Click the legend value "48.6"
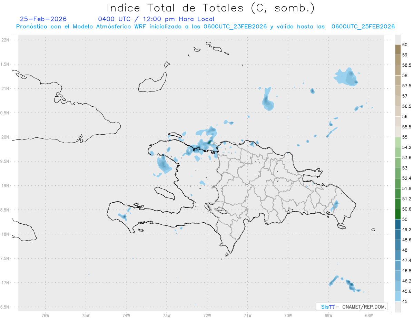This screenshot has height=320, width=414. pyautogui.click(x=407, y=240)
